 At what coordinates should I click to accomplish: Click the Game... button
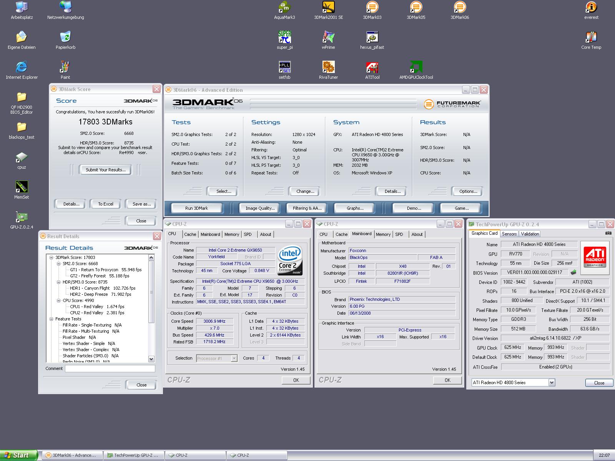point(462,208)
